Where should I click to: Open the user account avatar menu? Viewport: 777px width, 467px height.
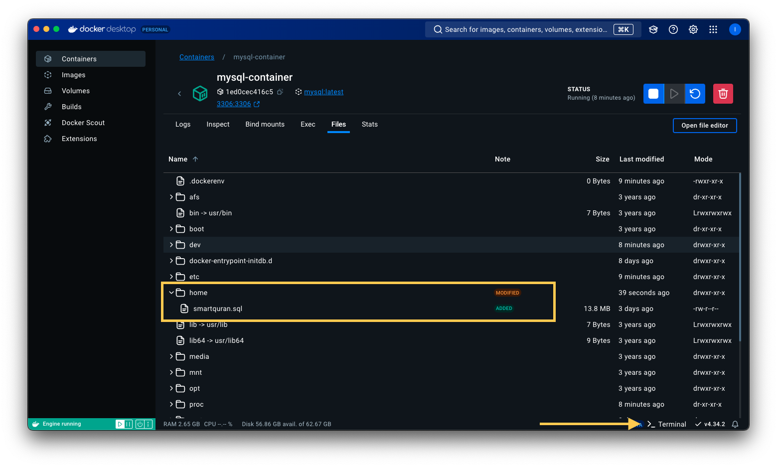tap(735, 29)
